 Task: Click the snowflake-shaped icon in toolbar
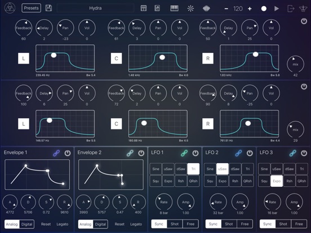[x=190, y=8]
